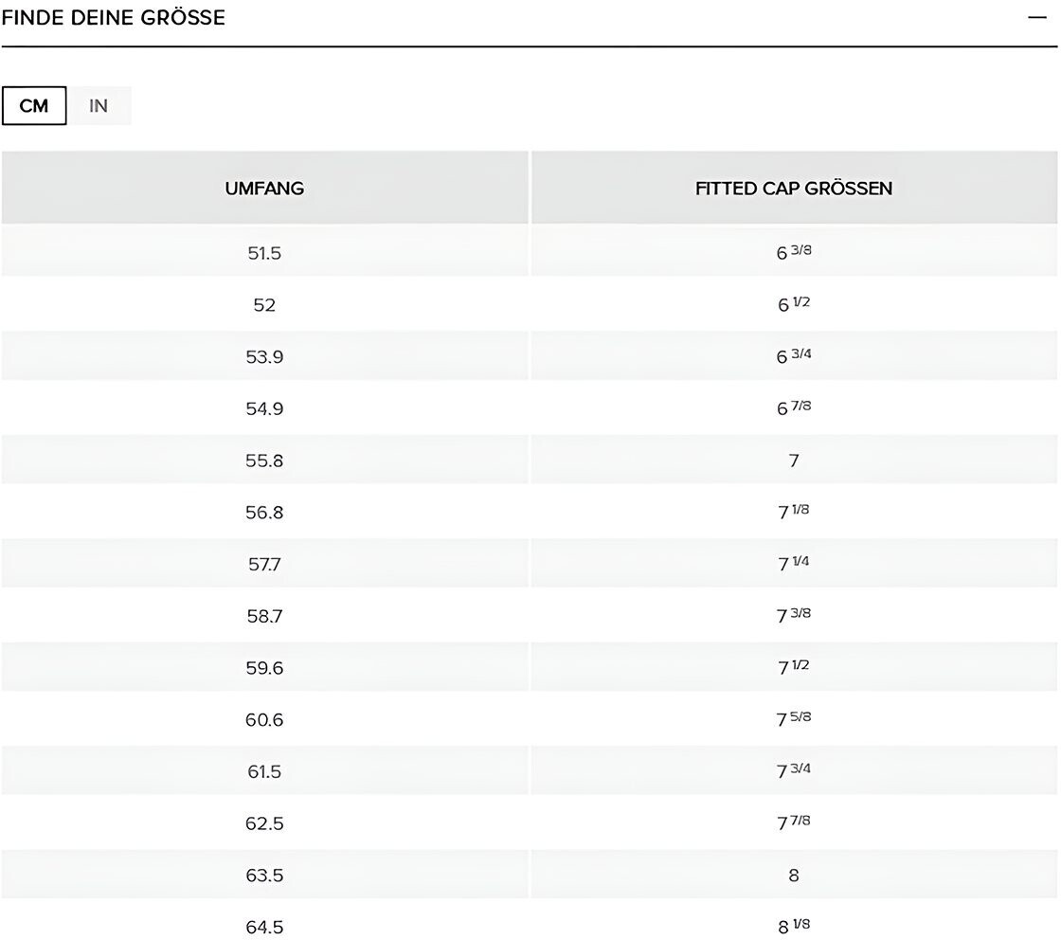The width and height of the screenshot is (1061, 940).
Task: Click the FINDE DEINE GRÖSSE heading
Action: pos(114,18)
